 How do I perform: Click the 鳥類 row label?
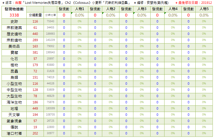(14, 78)
